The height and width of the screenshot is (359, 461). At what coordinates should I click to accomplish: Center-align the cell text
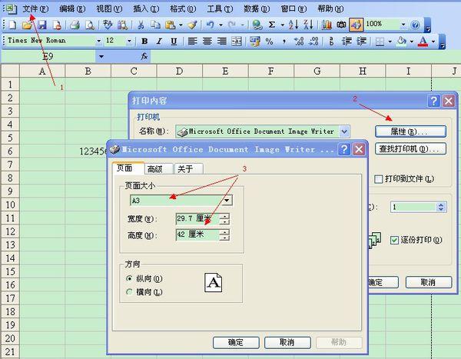207,42
